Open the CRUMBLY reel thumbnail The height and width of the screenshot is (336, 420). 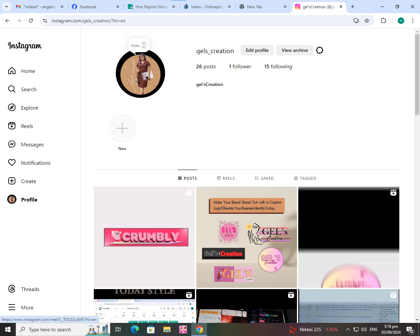point(144,237)
